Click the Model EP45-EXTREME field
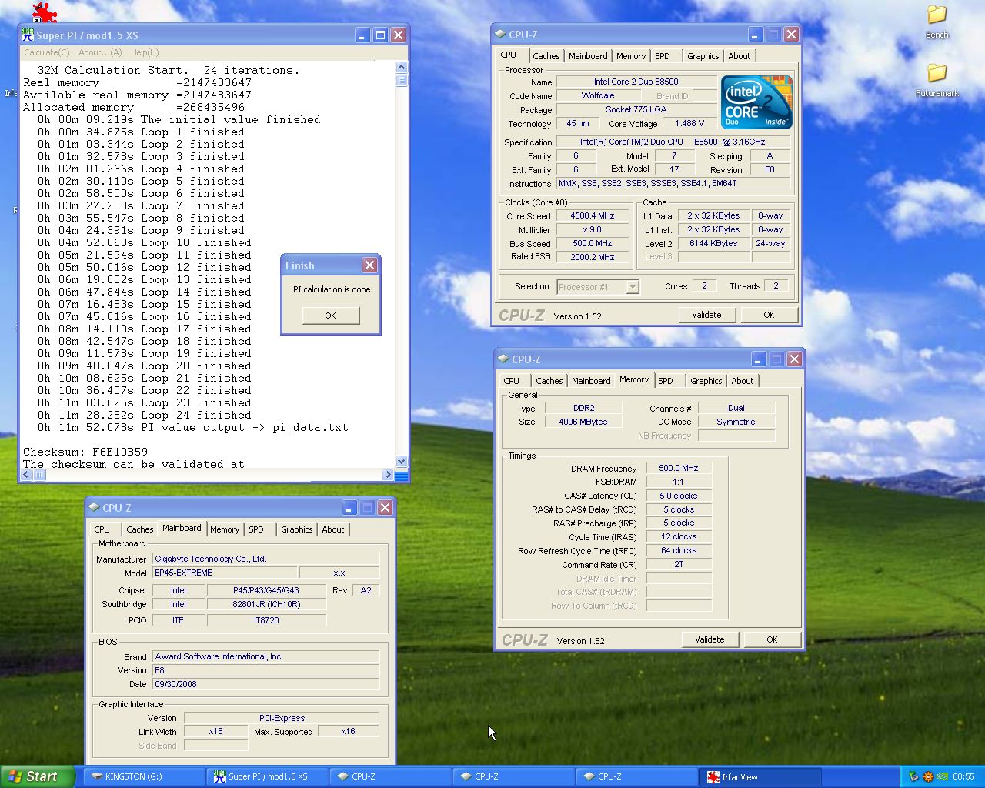 (224, 573)
